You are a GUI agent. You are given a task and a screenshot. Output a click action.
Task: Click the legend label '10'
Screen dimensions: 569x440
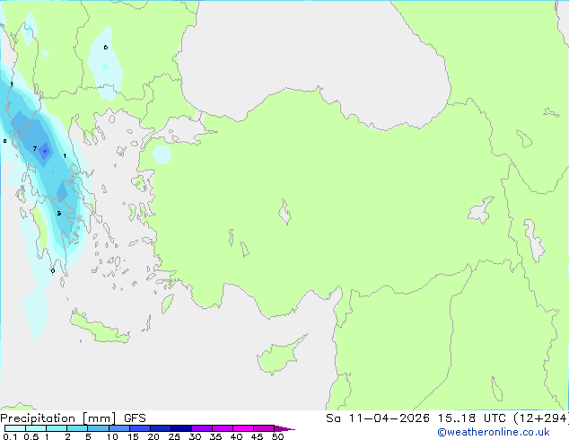coord(112,436)
